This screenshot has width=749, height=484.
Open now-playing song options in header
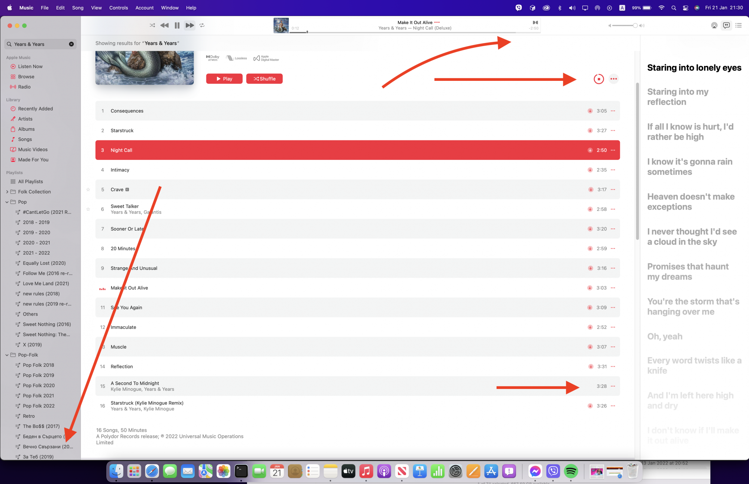(437, 22)
